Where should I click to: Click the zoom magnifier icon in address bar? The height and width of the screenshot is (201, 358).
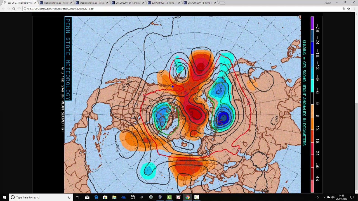click(x=344, y=9)
